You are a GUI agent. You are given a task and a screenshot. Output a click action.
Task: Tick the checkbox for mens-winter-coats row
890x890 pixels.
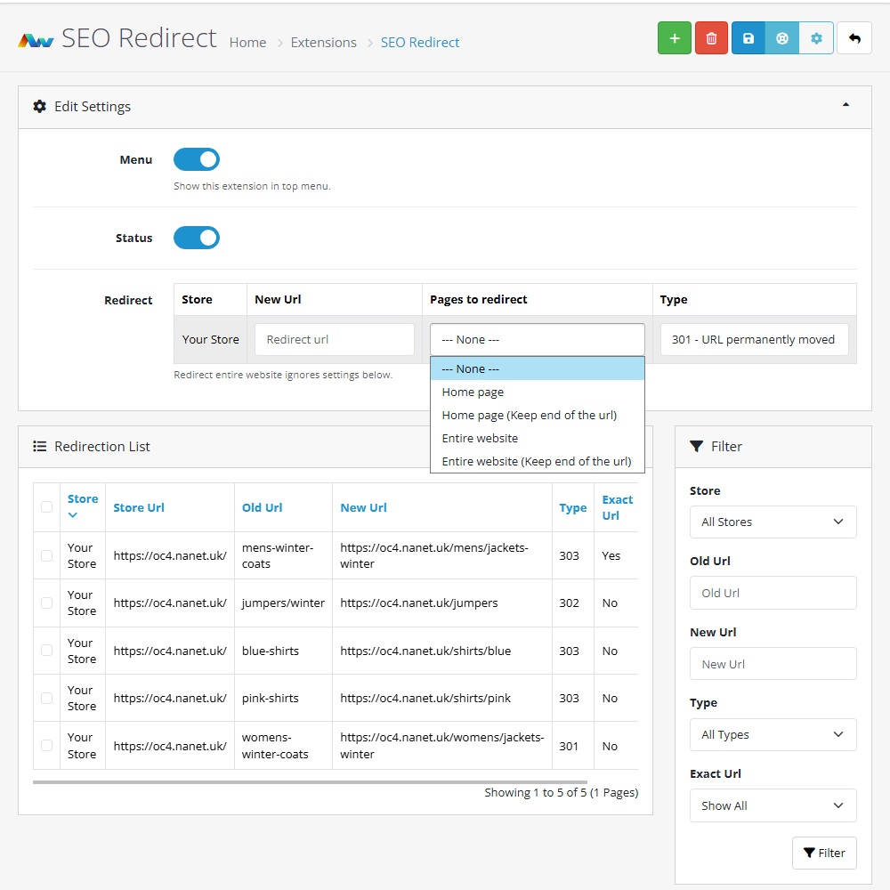tap(46, 555)
